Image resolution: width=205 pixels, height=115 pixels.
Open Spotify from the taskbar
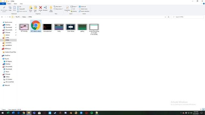(x=92, y=113)
